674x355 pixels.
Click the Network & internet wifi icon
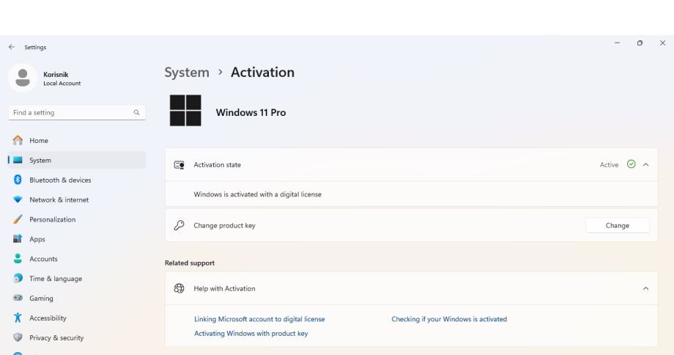[x=17, y=200]
